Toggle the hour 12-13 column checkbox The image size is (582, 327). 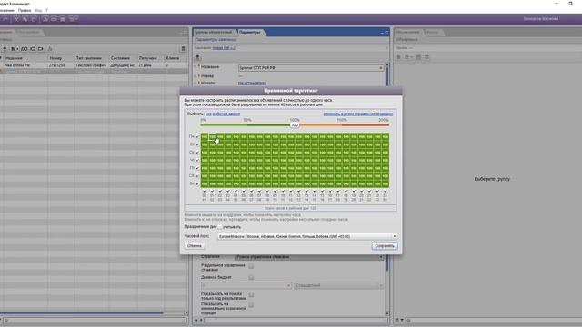[299, 191]
